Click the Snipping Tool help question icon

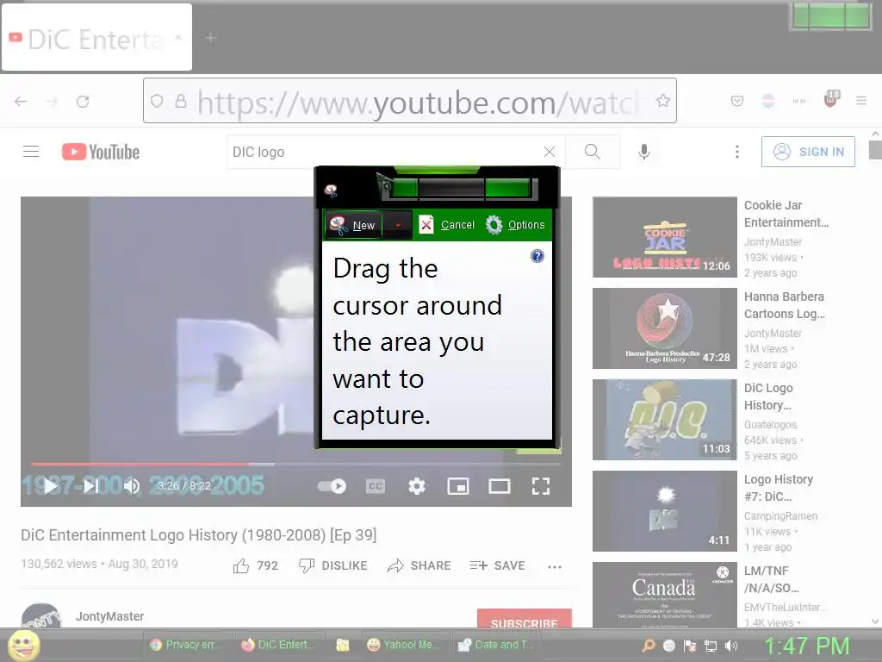coord(537,256)
